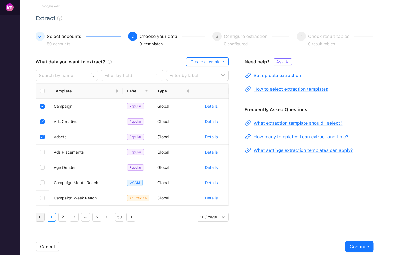Click the back arrow near Google Ads
Screen dimensions: 409x255
[x=37, y=6]
